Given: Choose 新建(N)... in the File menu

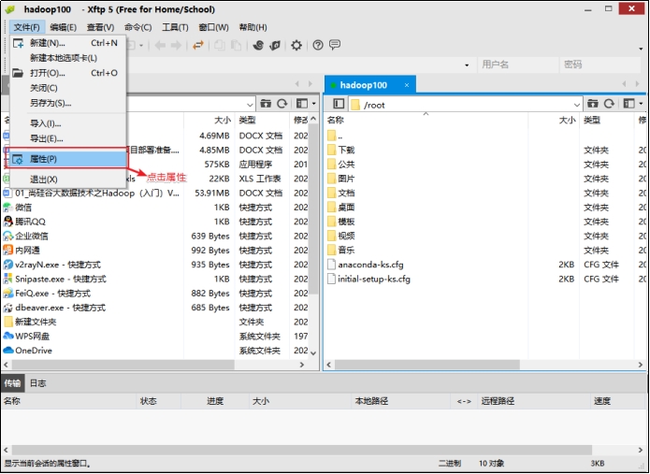Looking at the screenshot, I should [67, 43].
